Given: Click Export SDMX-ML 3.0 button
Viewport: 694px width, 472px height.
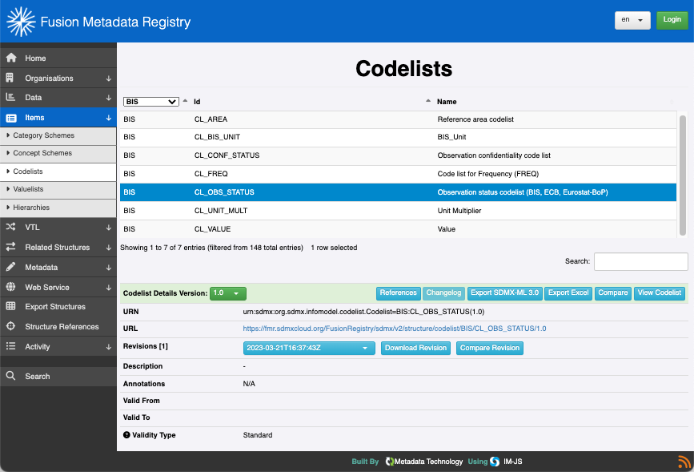Looking at the screenshot, I should coord(504,293).
